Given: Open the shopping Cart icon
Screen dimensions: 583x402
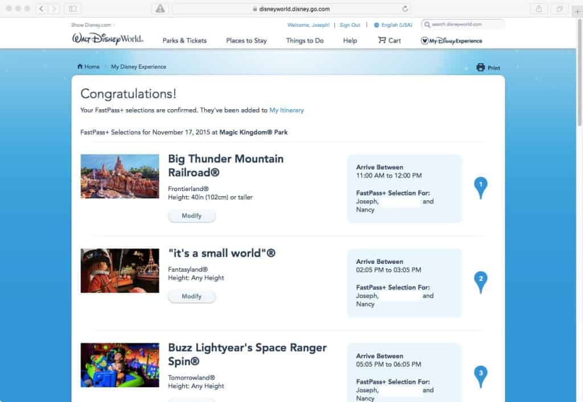Looking at the screenshot, I should (x=382, y=40).
